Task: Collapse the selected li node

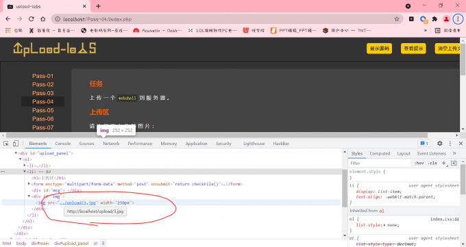Action: coord(25,172)
